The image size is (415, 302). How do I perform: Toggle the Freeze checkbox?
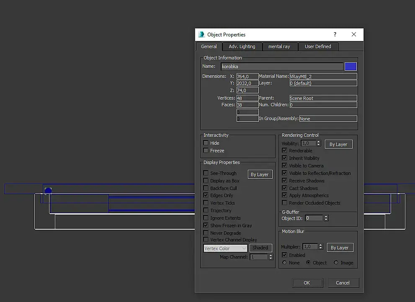pyautogui.click(x=206, y=151)
